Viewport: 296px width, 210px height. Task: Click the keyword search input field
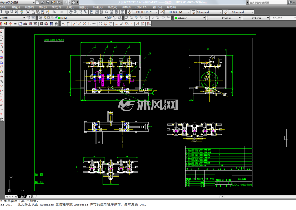click(268, 3)
